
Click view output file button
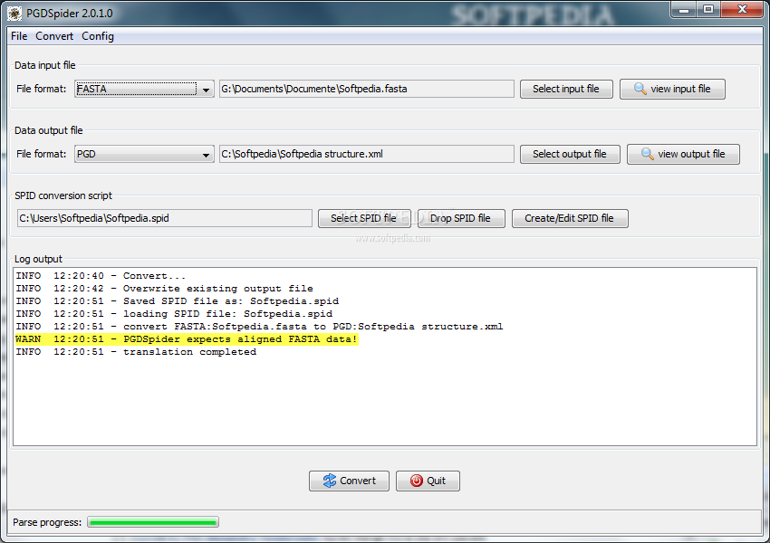tap(683, 154)
